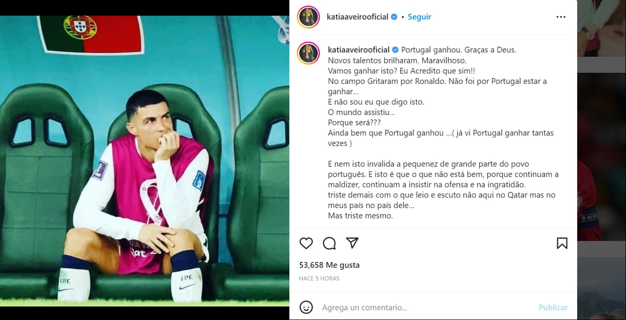The width and height of the screenshot is (626, 320).
Task: Click the verified badge in the header
Action: tap(394, 17)
